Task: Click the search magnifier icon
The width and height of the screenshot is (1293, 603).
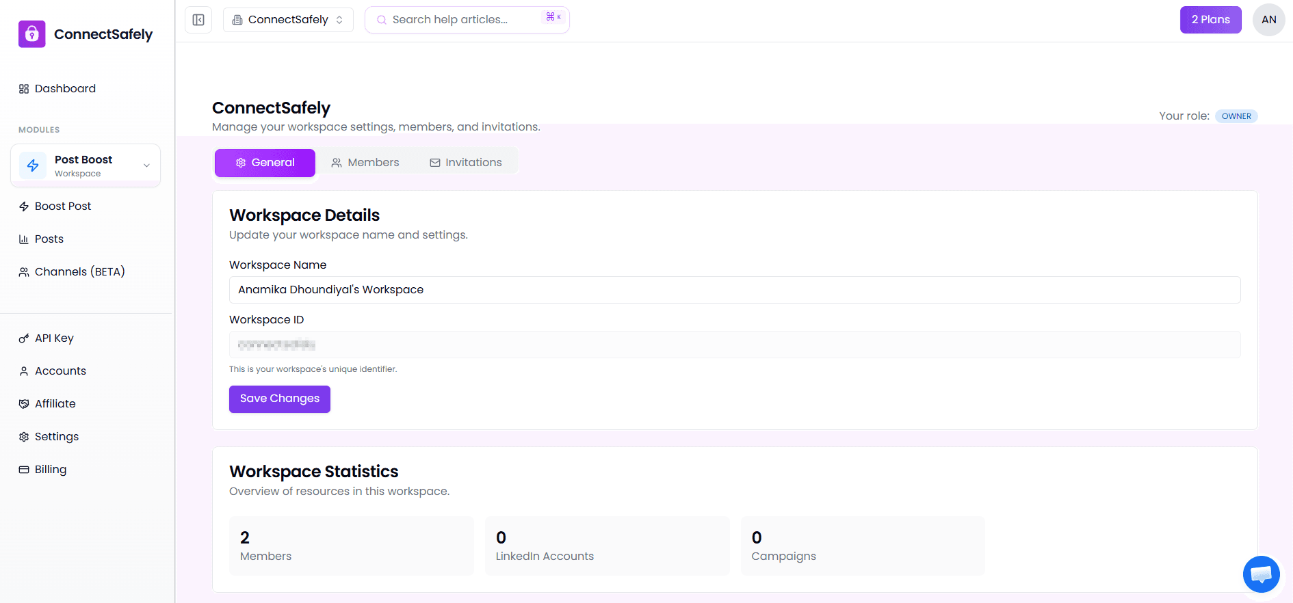Action: [382, 20]
